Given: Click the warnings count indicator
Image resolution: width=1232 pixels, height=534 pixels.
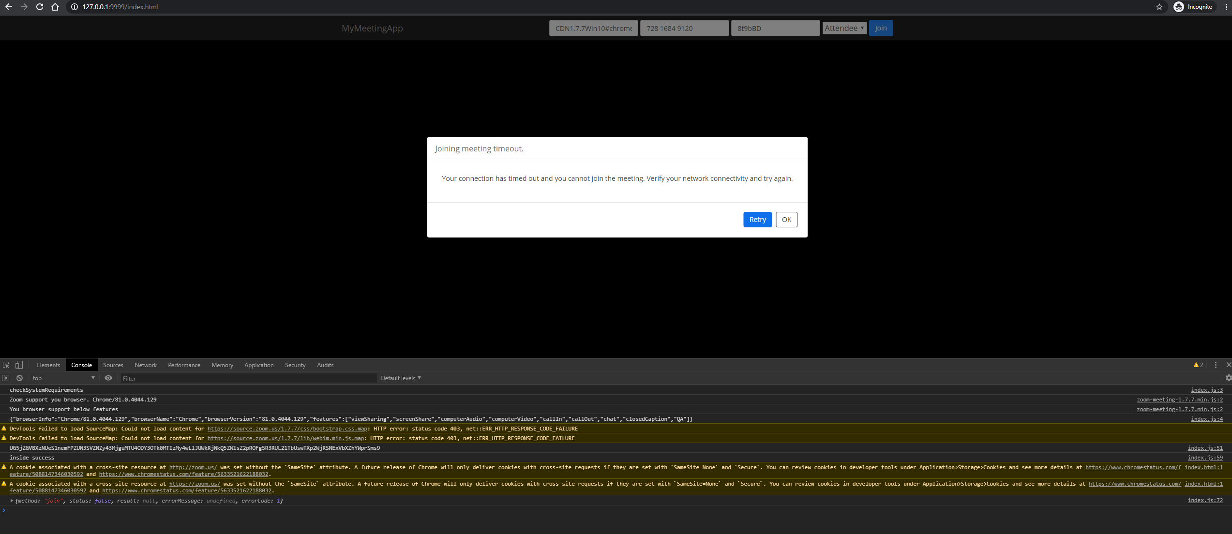Looking at the screenshot, I should tap(1199, 365).
